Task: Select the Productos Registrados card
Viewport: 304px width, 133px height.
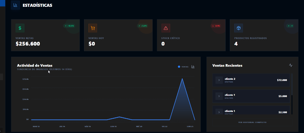Action: [x=264, y=35]
